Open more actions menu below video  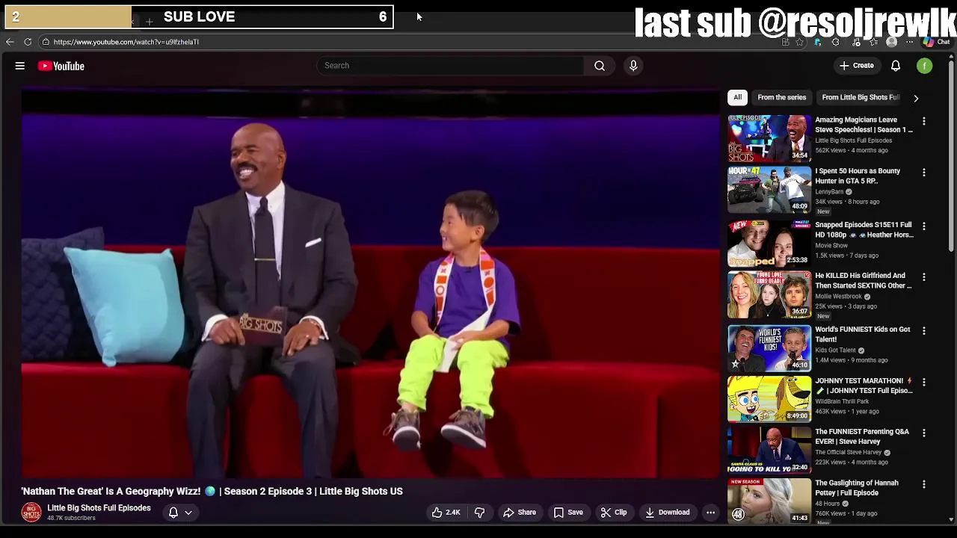(x=710, y=513)
